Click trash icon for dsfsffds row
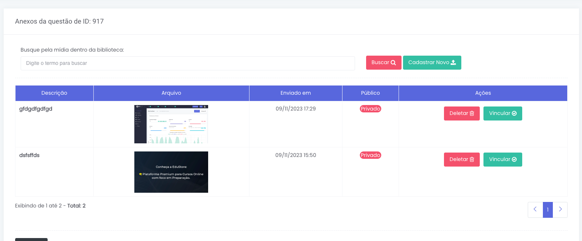 tap(472, 160)
